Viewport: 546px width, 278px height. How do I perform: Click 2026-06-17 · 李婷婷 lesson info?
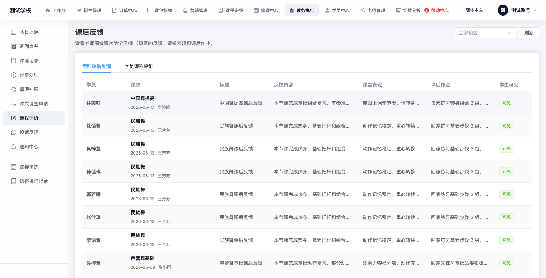pos(150,107)
